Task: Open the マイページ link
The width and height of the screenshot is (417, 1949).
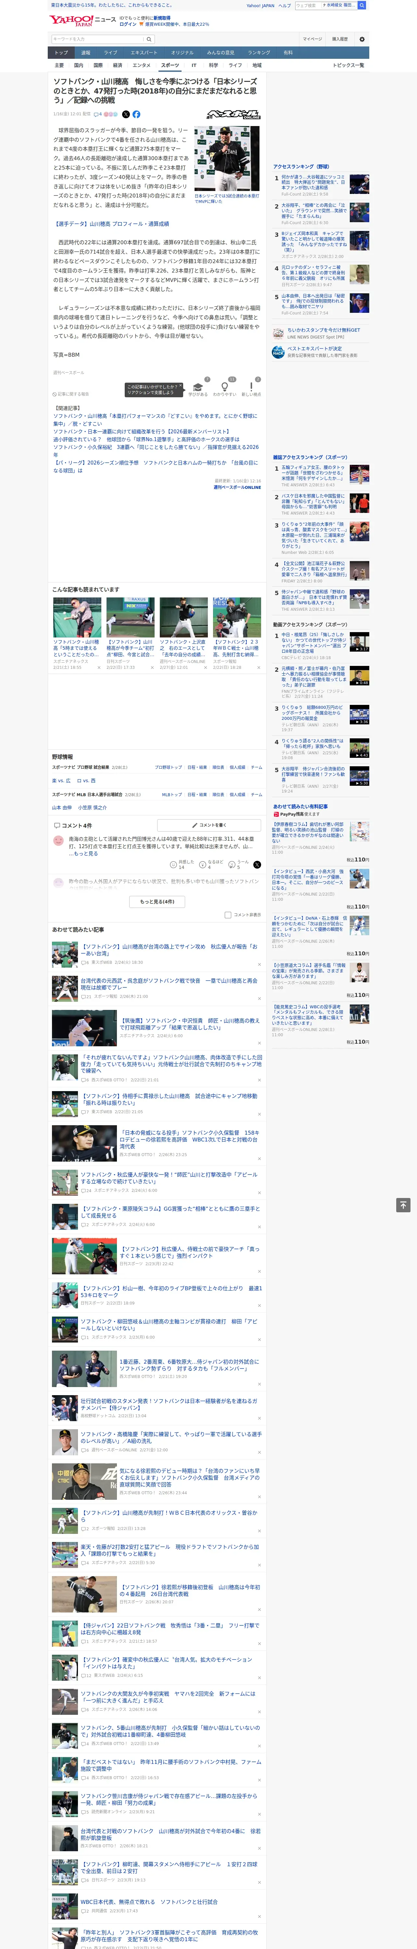Action: [x=312, y=39]
